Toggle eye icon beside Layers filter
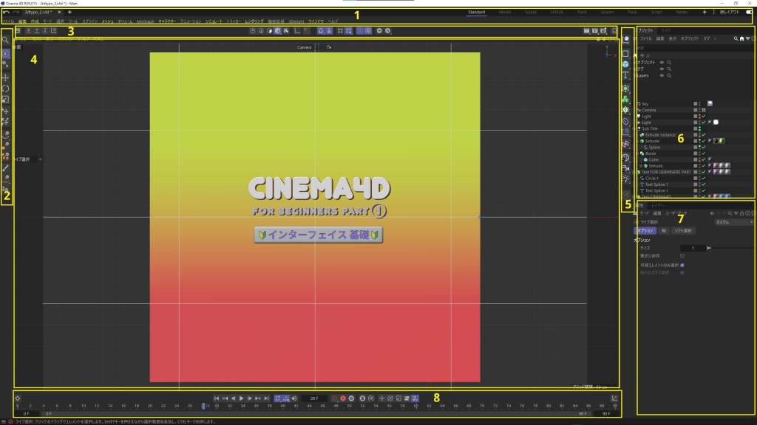Image resolution: width=757 pixels, height=425 pixels. coord(662,76)
